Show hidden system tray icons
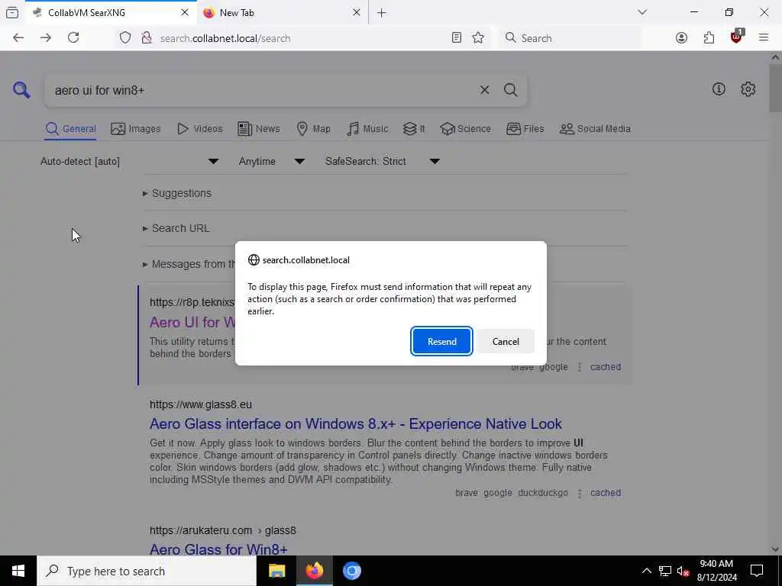The width and height of the screenshot is (782, 586). coord(646,571)
